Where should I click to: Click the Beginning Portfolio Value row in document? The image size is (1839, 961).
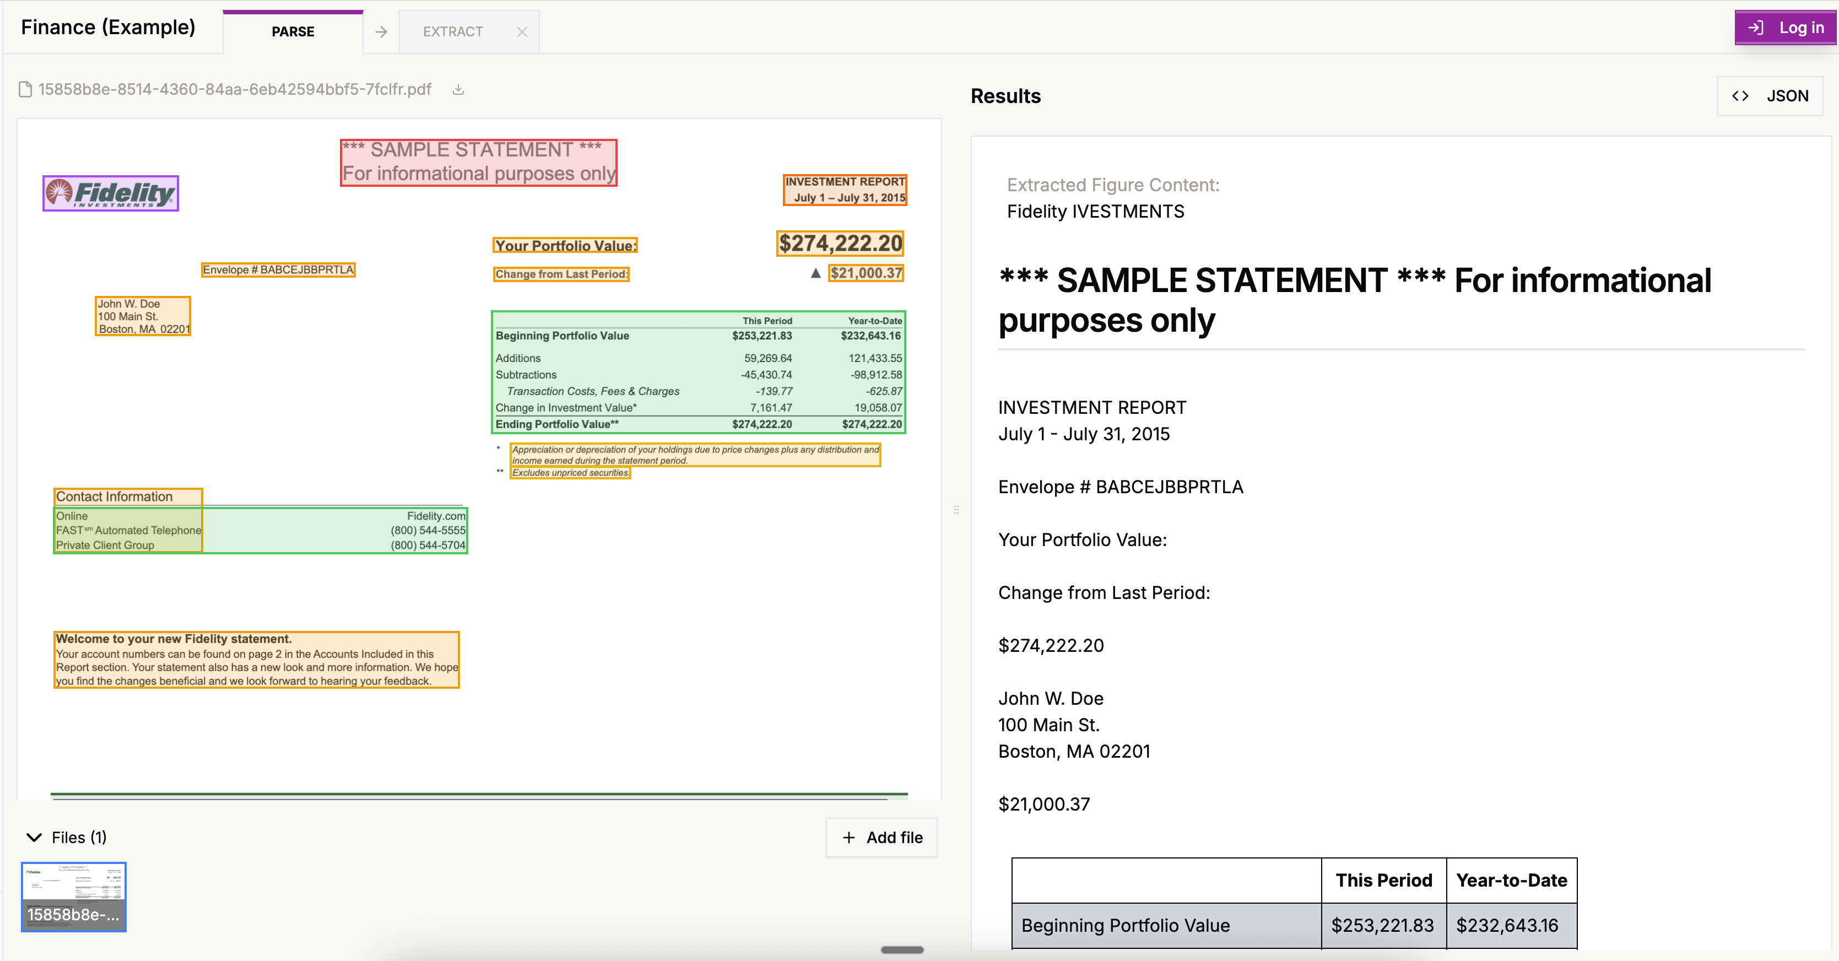click(x=698, y=336)
